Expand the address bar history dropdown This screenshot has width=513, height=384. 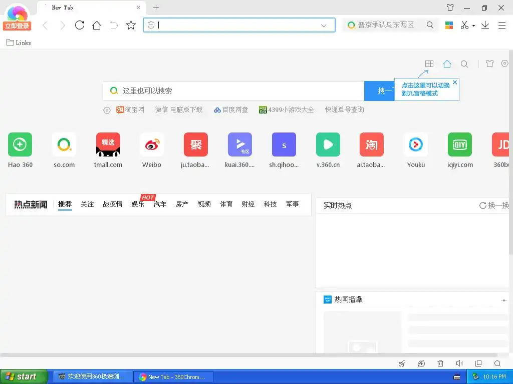tap(324, 25)
